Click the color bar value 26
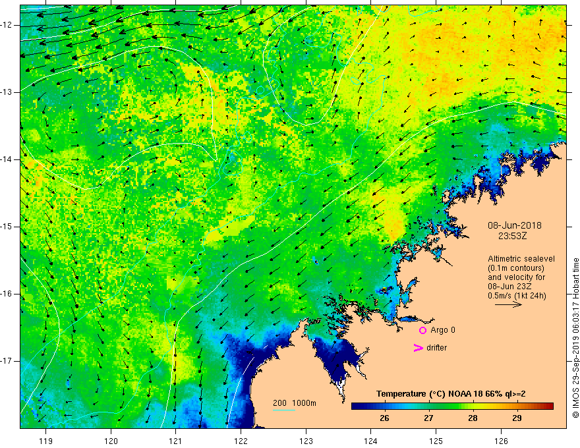Viewport: 580px width, 448px height. click(x=384, y=418)
